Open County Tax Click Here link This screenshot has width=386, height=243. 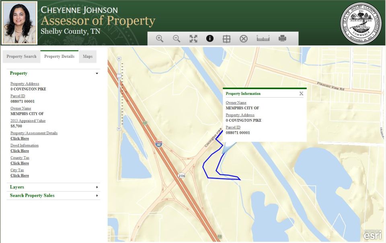[20, 163]
